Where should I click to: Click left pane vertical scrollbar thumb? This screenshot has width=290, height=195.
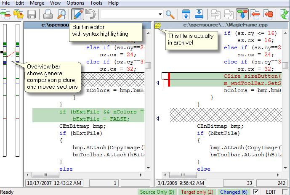(x=148, y=65)
